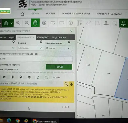Viewport: 128px width, 123px height.
Task: Open the Община Божурище dropdown
Action: click(x=31, y=48)
